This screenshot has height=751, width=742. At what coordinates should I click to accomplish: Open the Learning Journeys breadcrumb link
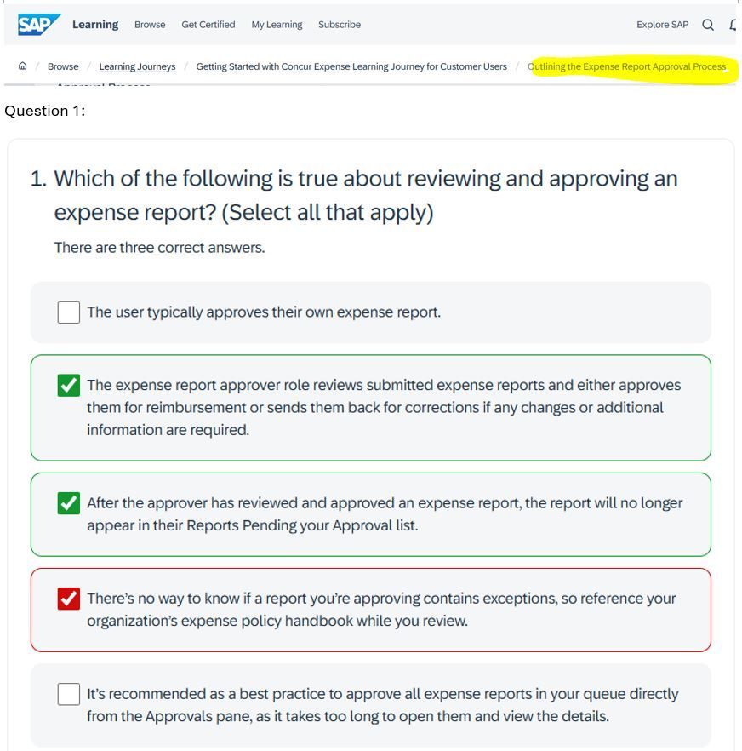(x=137, y=66)
